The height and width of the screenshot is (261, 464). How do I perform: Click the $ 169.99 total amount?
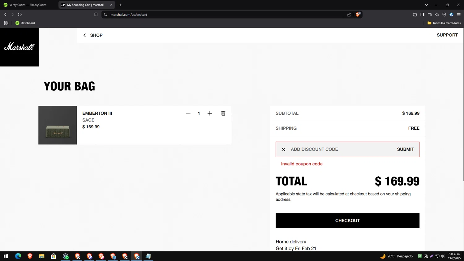397,181
